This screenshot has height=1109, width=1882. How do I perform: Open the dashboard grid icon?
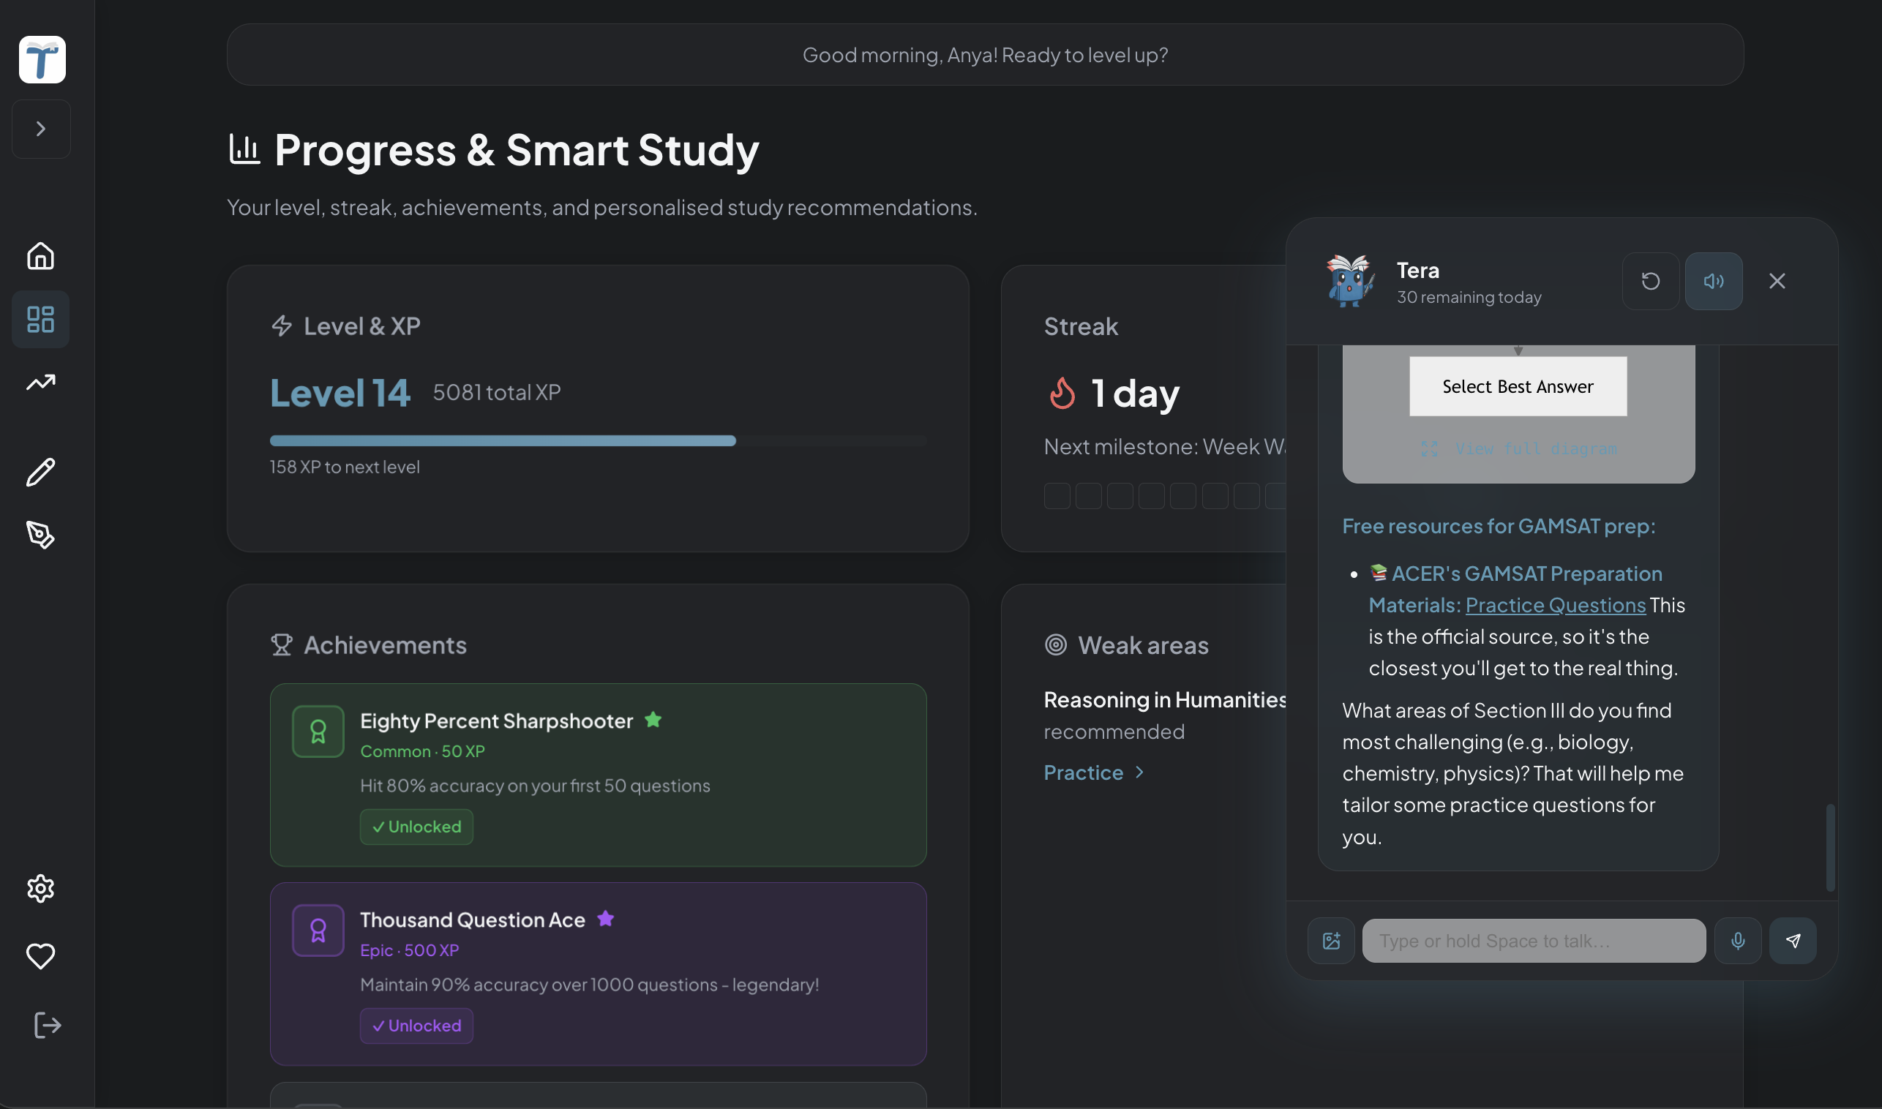(x=40, y=319)
